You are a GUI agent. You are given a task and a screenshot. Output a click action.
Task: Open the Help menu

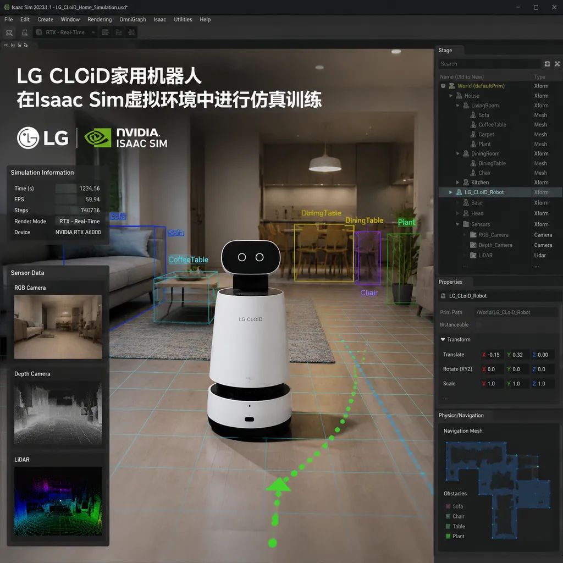point(205,19)
